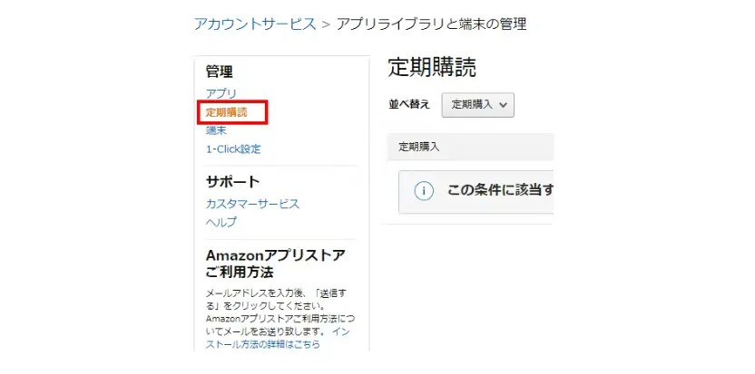The height and width of the screenshot is (374, 755).
Task: Open the ヘルプ link
Action: tap(221, 222)
